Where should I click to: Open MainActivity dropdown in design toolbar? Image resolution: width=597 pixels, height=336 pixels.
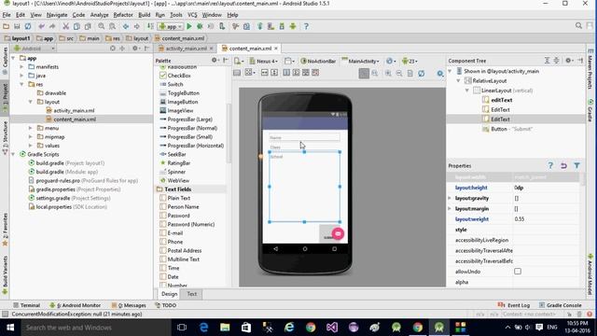(361, 61)
